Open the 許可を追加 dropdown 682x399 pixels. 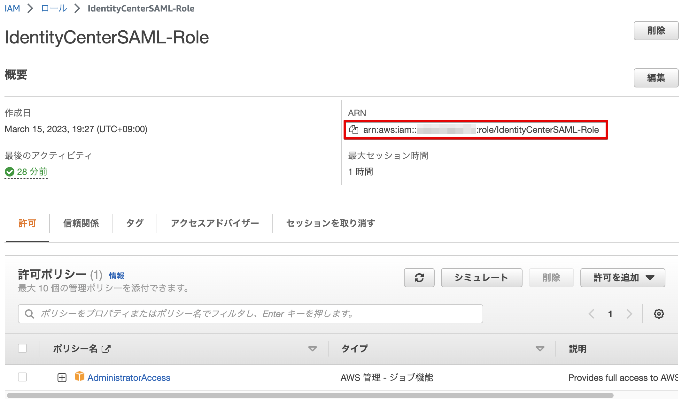coord(622,278)
